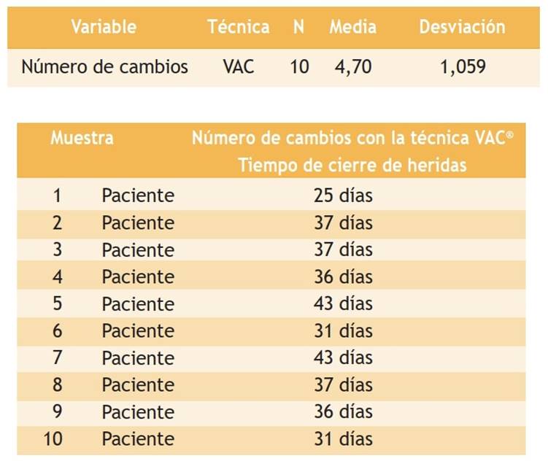Select the "VAC" technique cell

pos(239,67)
